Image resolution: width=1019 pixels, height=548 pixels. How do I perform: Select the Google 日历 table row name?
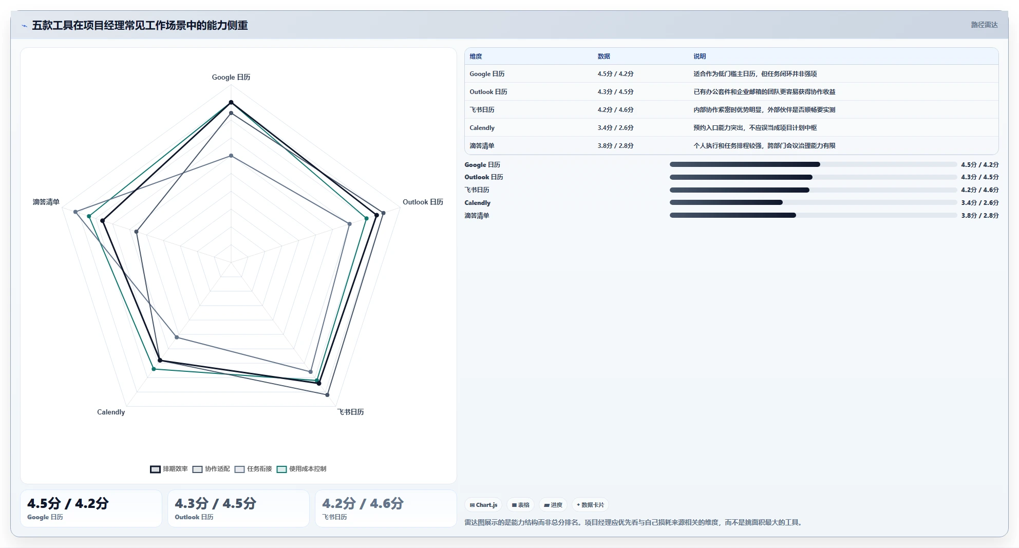point(487,74)
